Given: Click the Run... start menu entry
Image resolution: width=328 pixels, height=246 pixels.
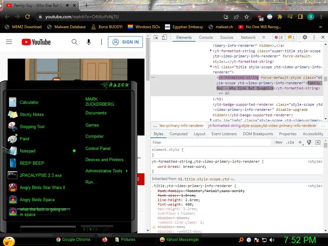Looking at the screenshot, I should [91, 182].
